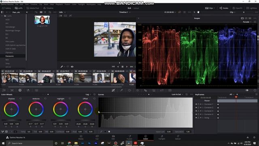Toggle auto keyframe for Corrector 1
Screen dimensions: 259x146
click(x=201, y=104)
